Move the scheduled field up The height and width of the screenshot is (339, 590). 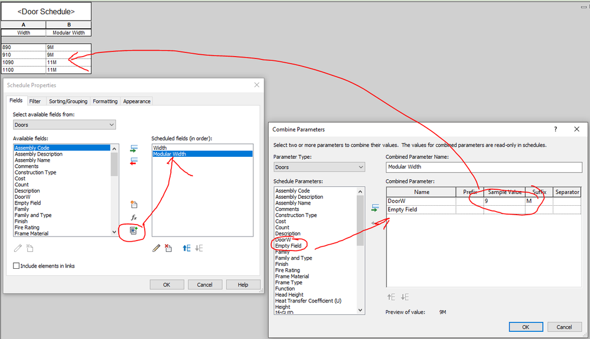pos(186,248)
